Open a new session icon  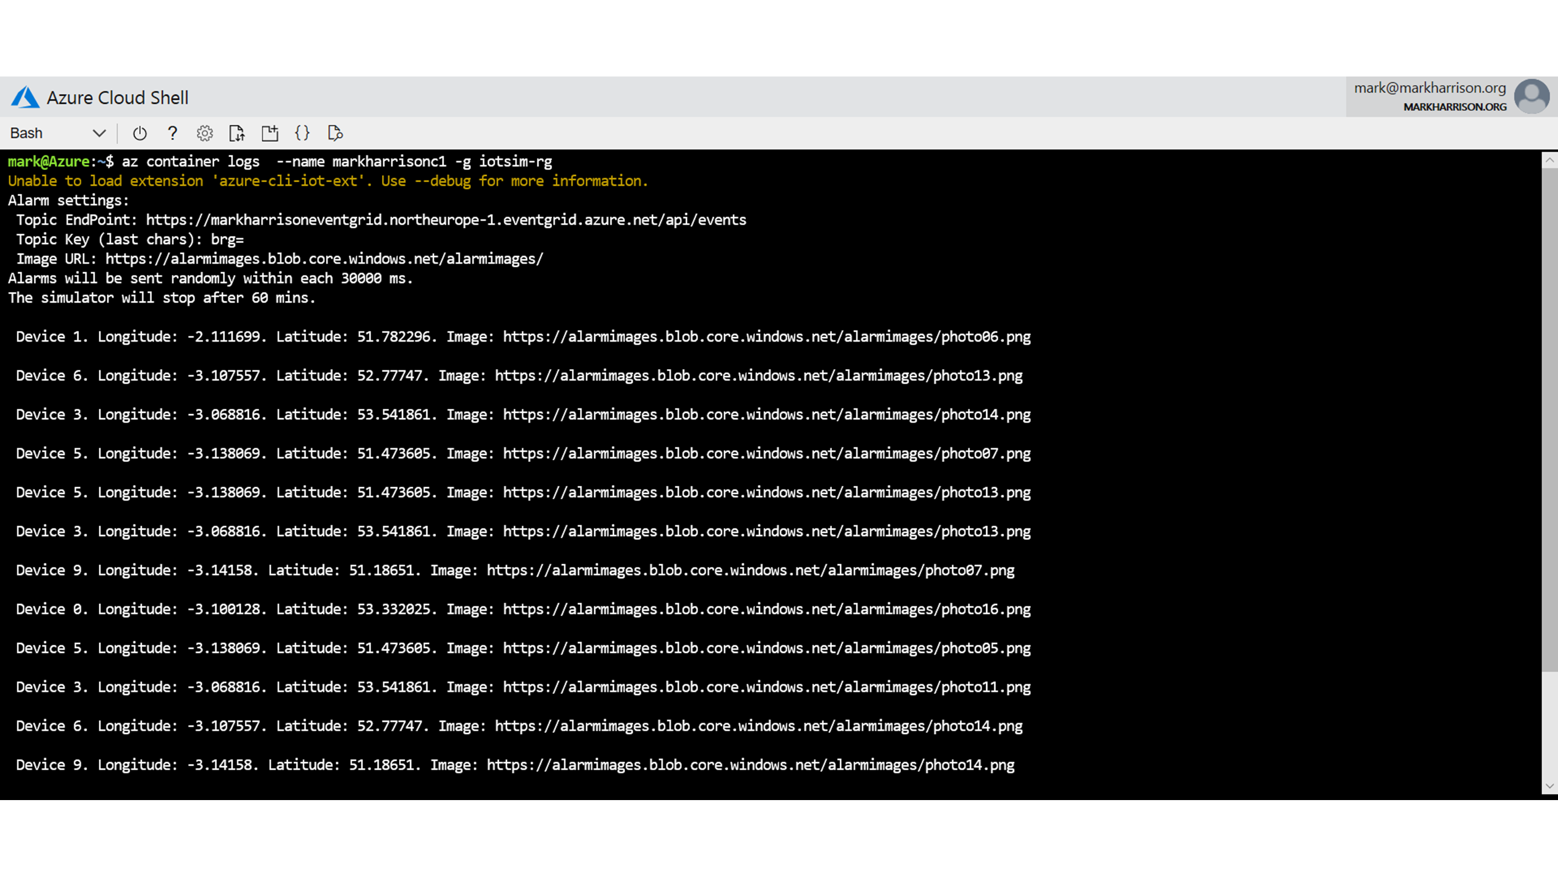point(270,133)
